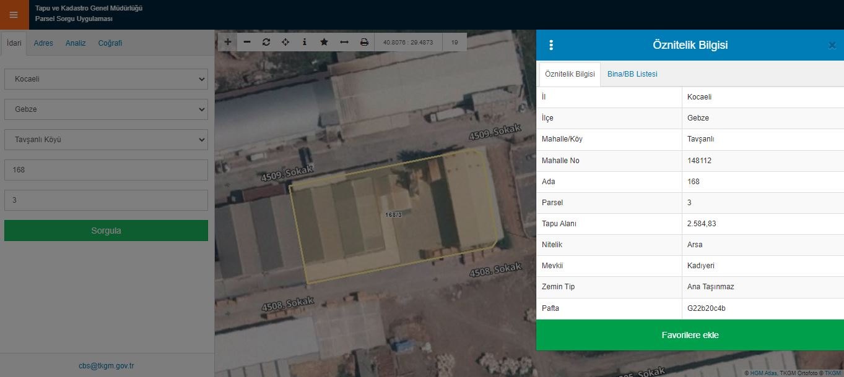Open favorites with the star icon
Image resolution: width=844 pixels, height=377 pixels.
pyautogui.click(x=324, y=42)
